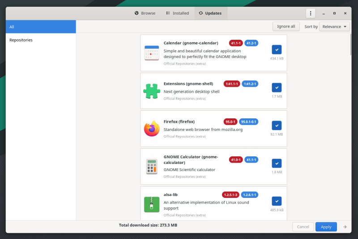Select the Updates tab
The width and height of the screenshot is (358, 239).
tap(211, 13)
